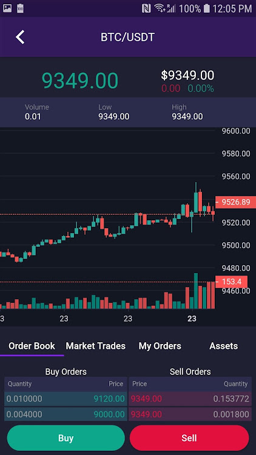Tap the Wi-Fi signal status icon
Image resolution: width=256 pixels, height=455 pixels.
pyautogui.click(x=160, y=8)
